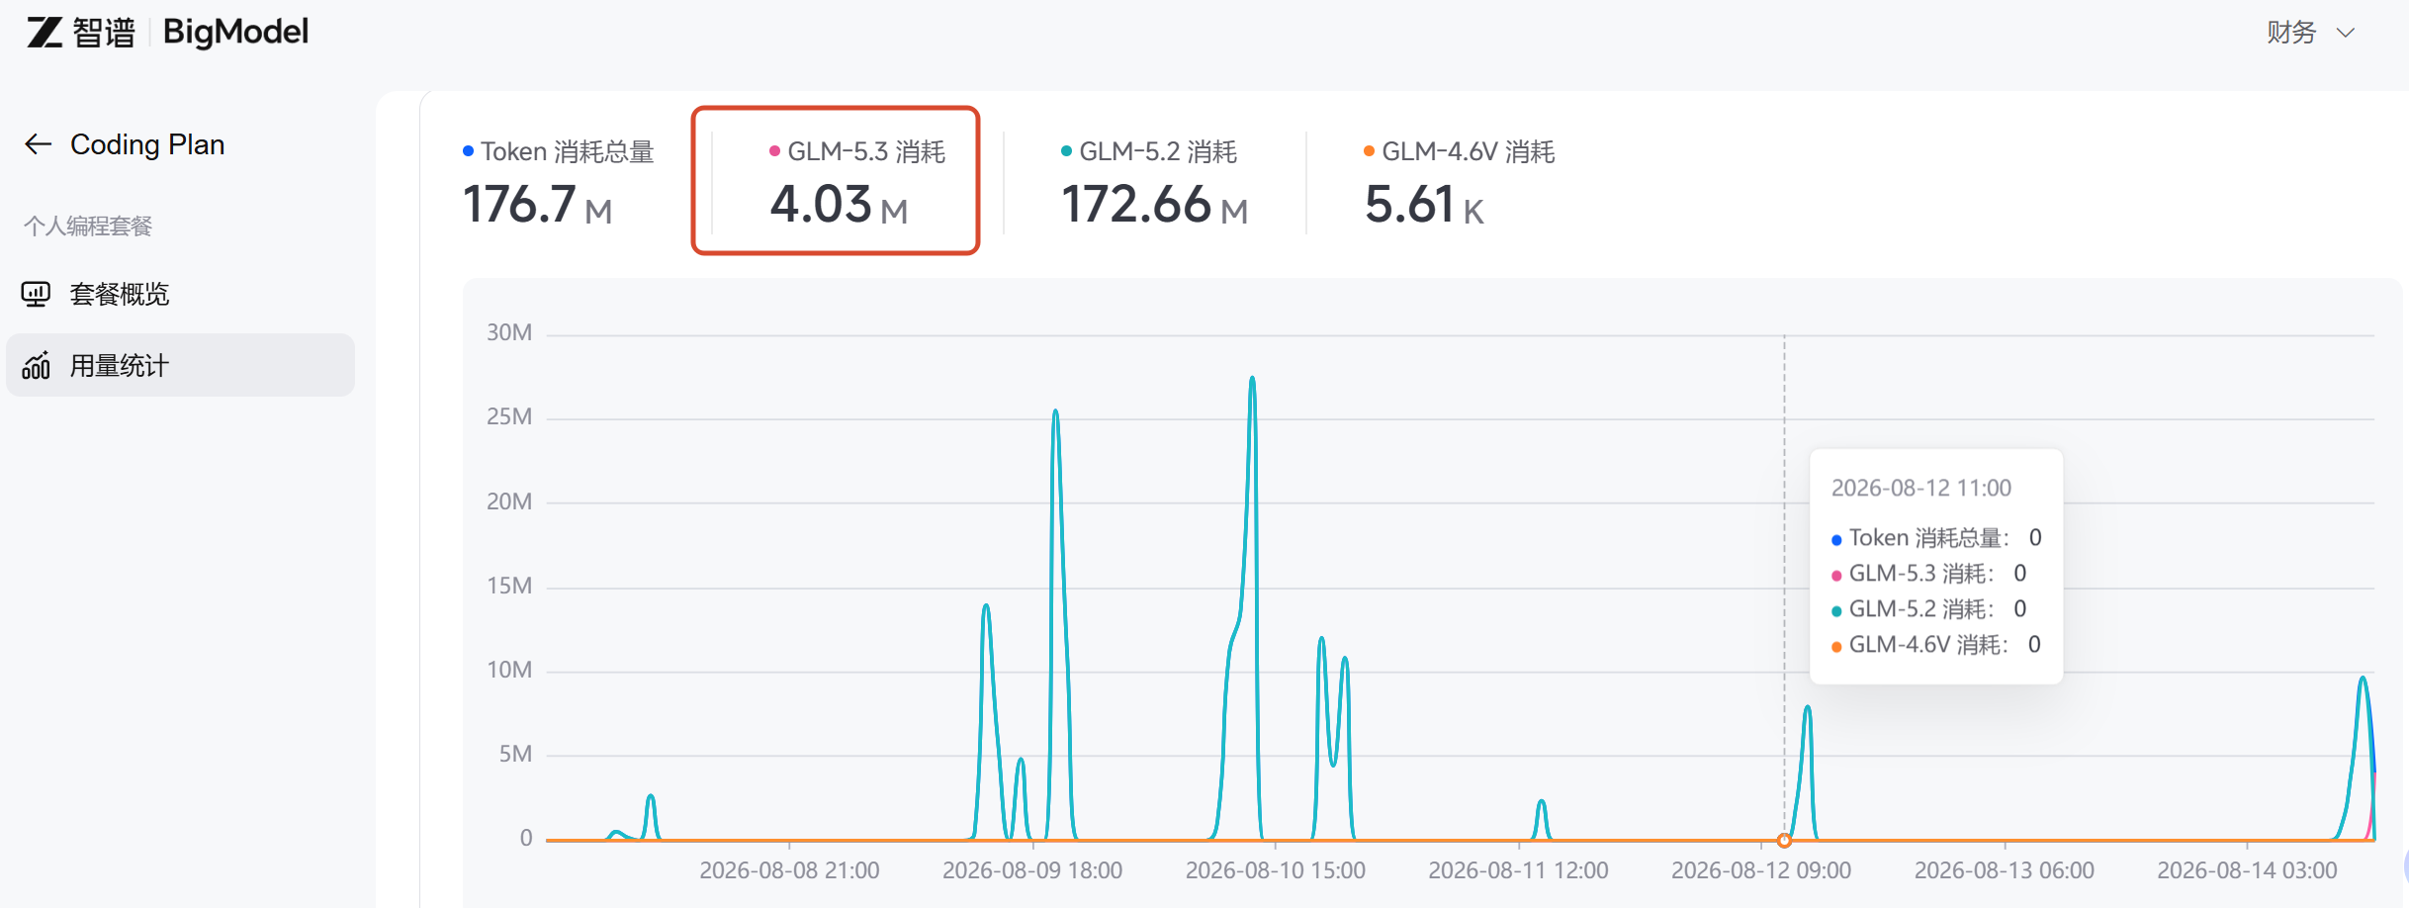
Task: Click the BigModel brand link
Action: click(235, 33)
